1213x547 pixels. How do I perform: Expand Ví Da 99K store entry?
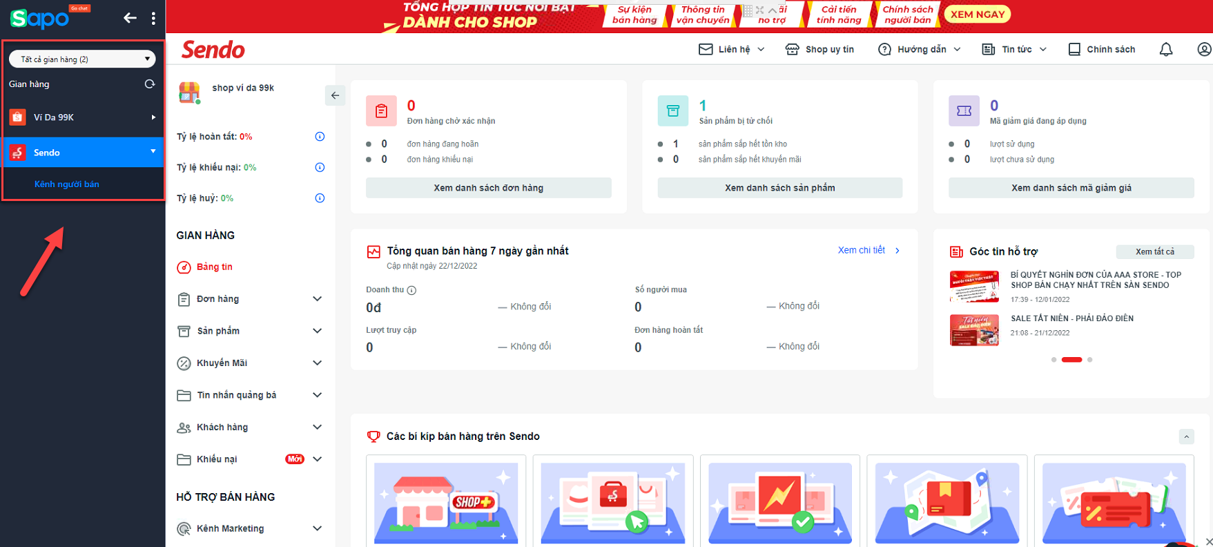[83, 117]
